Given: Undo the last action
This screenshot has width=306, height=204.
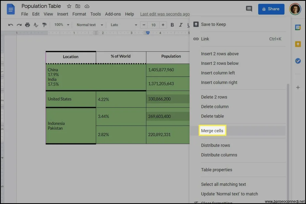Looking at the screenshot, I should [10, 25].
